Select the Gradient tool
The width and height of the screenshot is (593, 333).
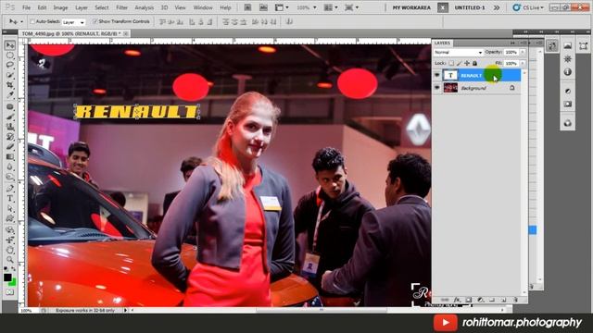click(10, 156)
